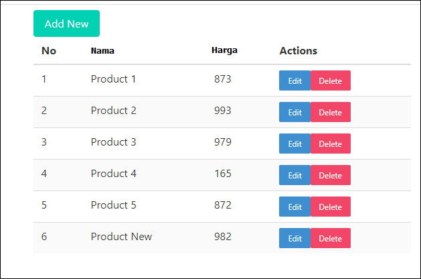Click the Harga column header

point(224,50)
